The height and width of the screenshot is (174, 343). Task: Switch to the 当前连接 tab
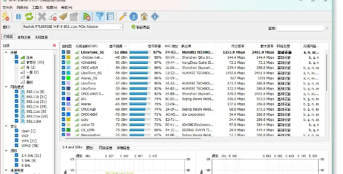[x=24, y=37]
